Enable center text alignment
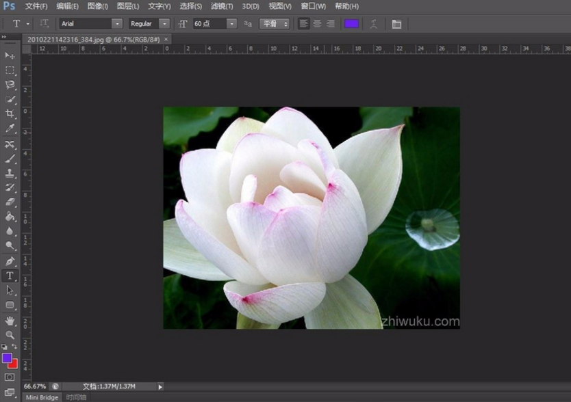The width and height of the screenshot is (571, 402). point(317,23)
